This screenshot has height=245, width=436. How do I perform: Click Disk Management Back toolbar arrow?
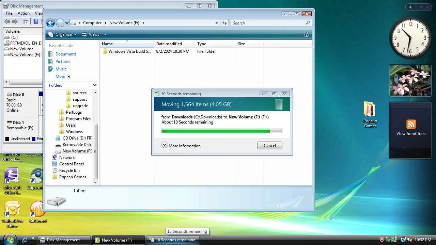7,22
